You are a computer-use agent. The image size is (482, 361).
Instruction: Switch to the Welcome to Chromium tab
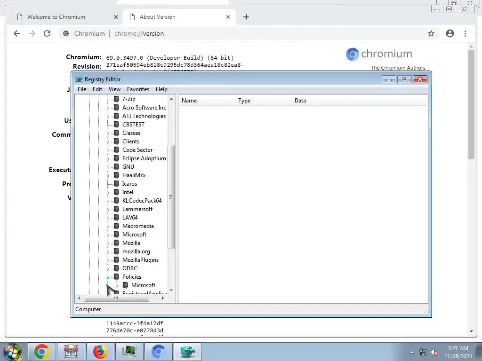[67, 17]
